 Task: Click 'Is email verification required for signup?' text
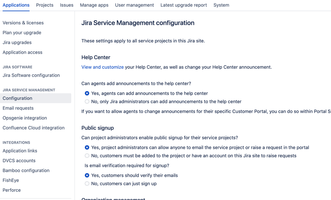tap(127, 166)
